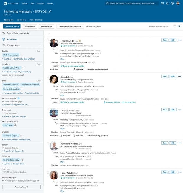Expand More past roles for Timothy Jones
Viewport: 183px width, 193px height.
pos(62,128)
